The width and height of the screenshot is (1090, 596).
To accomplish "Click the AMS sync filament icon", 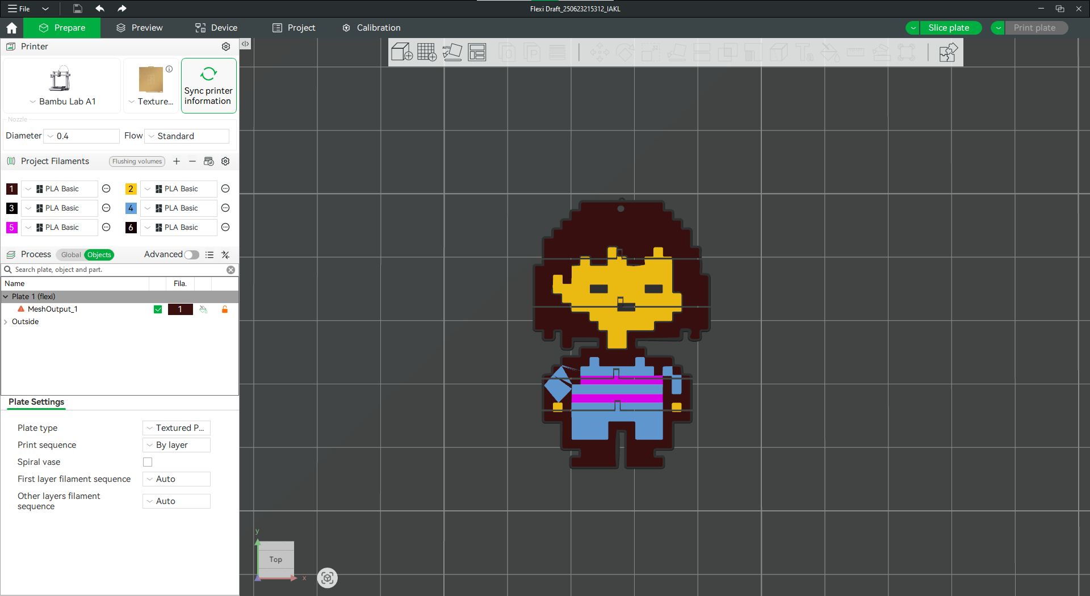I will tap(209, 161).
